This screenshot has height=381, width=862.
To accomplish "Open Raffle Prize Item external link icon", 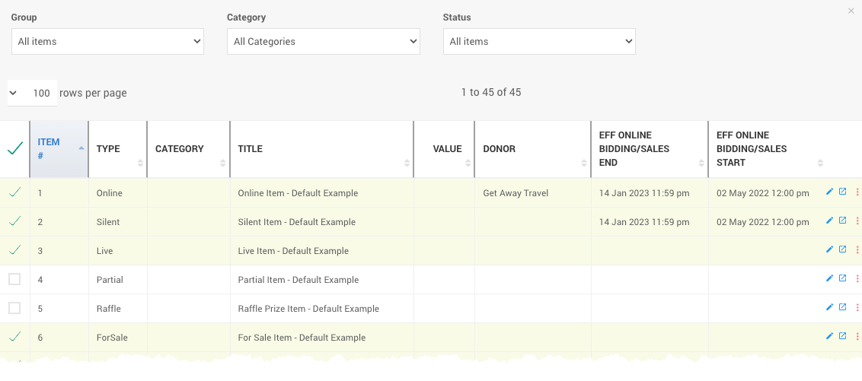I will 843,307.
